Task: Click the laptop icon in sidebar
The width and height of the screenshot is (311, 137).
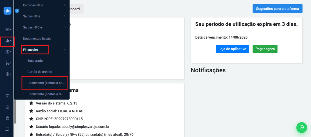Action: [7, 129]
